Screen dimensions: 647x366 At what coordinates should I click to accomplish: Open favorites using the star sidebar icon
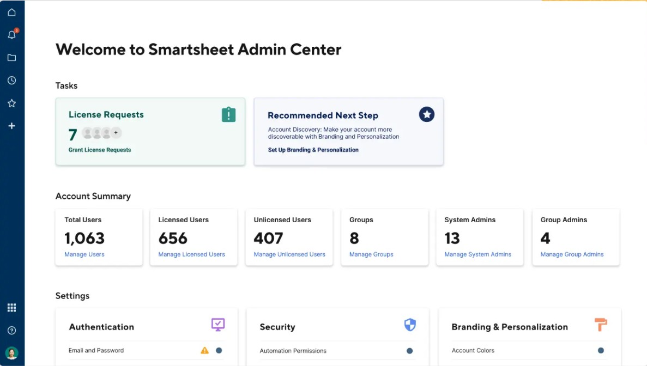tap(11, 103)
